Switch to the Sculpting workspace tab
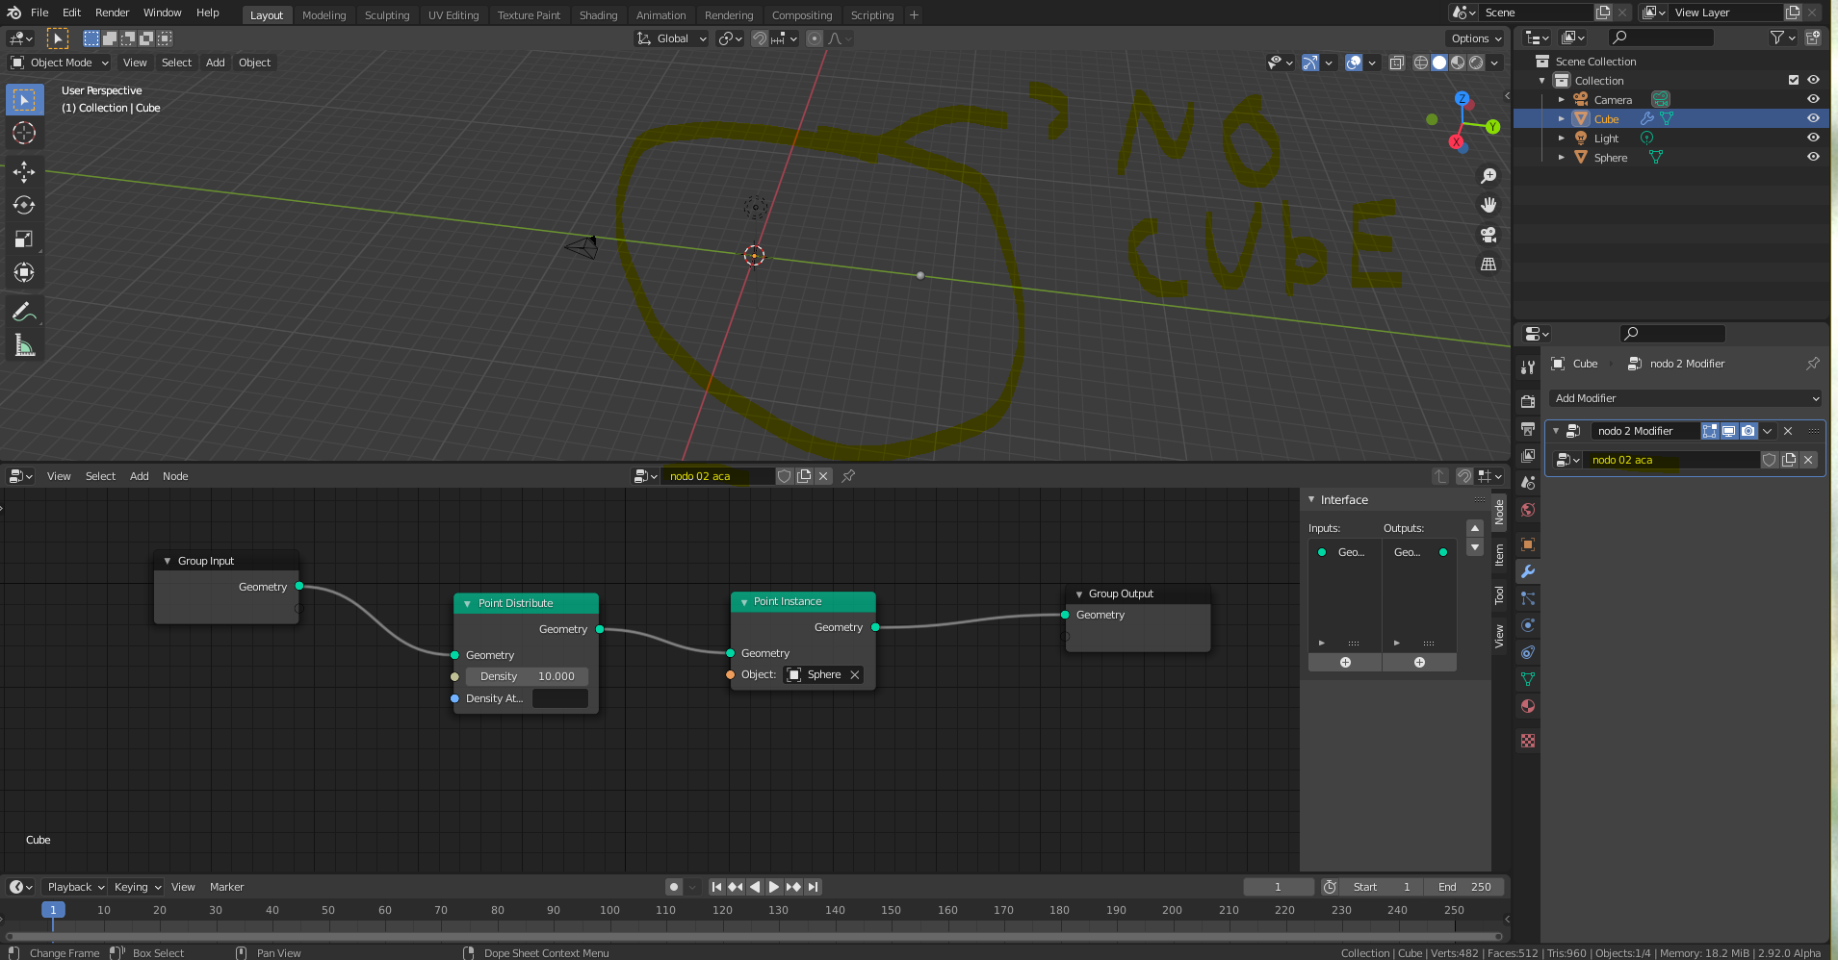The width and height of the screenshot is (1838, 960). [387, 15]
